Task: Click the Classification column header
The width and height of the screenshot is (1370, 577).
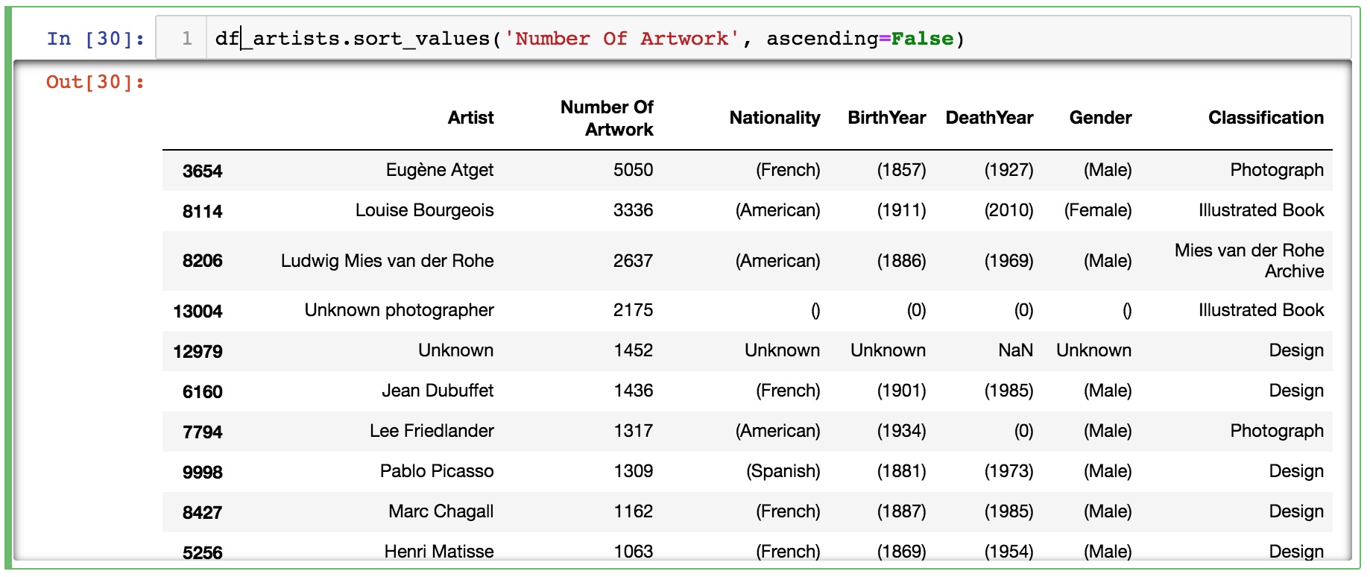Action: coord(1266,118)
